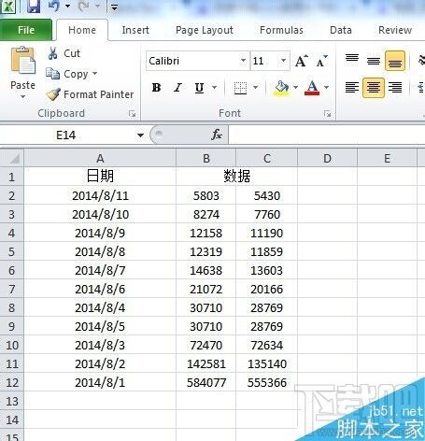Toggle center horizontal alignment
Screen dimensions: 425x441
[x=374, y=88]
